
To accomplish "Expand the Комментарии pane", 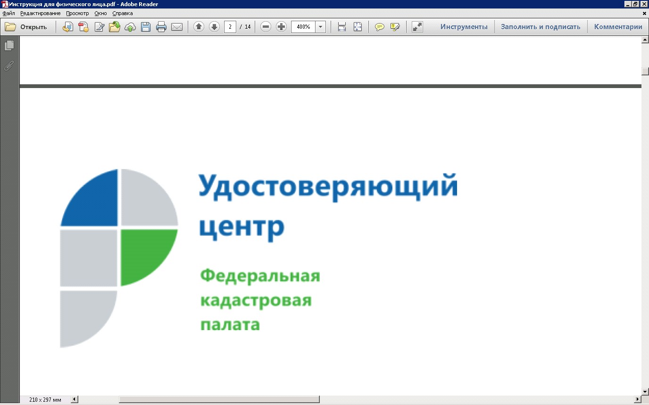I will (618, 27).
